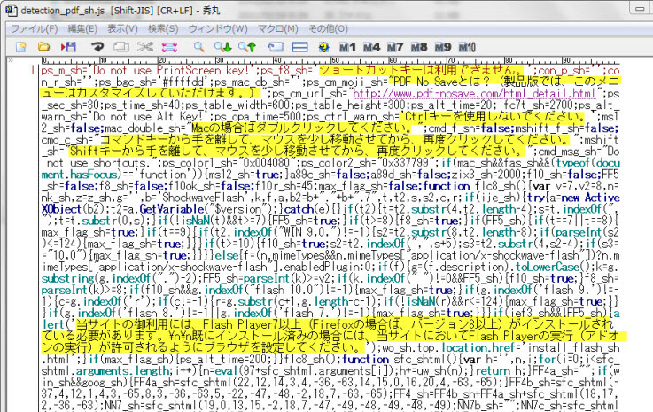Click the Hidemaru app icon in title bar
The image size is (653, 412).
(x=12, y=11)
